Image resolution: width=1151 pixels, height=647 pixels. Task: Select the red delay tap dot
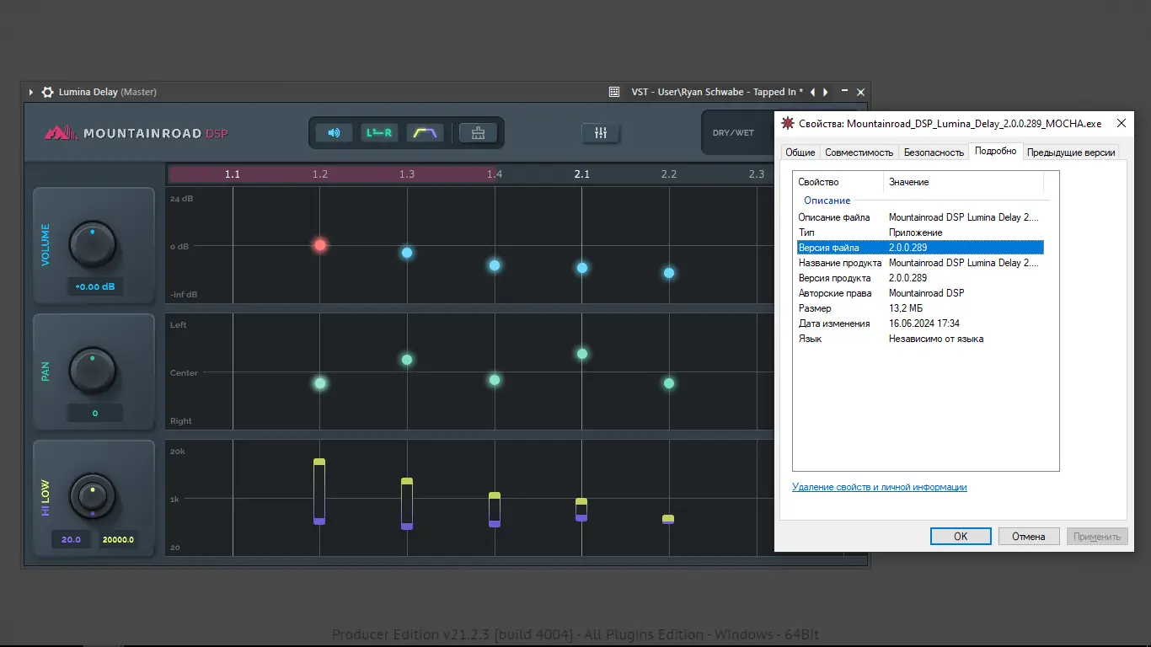[319, 245]
